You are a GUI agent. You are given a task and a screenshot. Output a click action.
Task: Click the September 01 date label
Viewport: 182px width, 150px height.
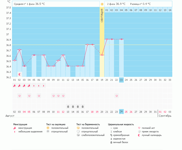click(160, 112)
